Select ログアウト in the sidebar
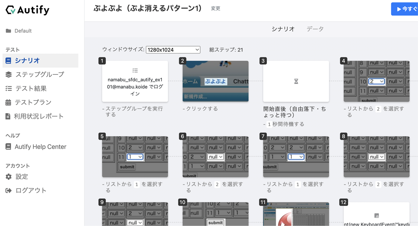Viewport: 418px width, 226px height. click(31, 190)
